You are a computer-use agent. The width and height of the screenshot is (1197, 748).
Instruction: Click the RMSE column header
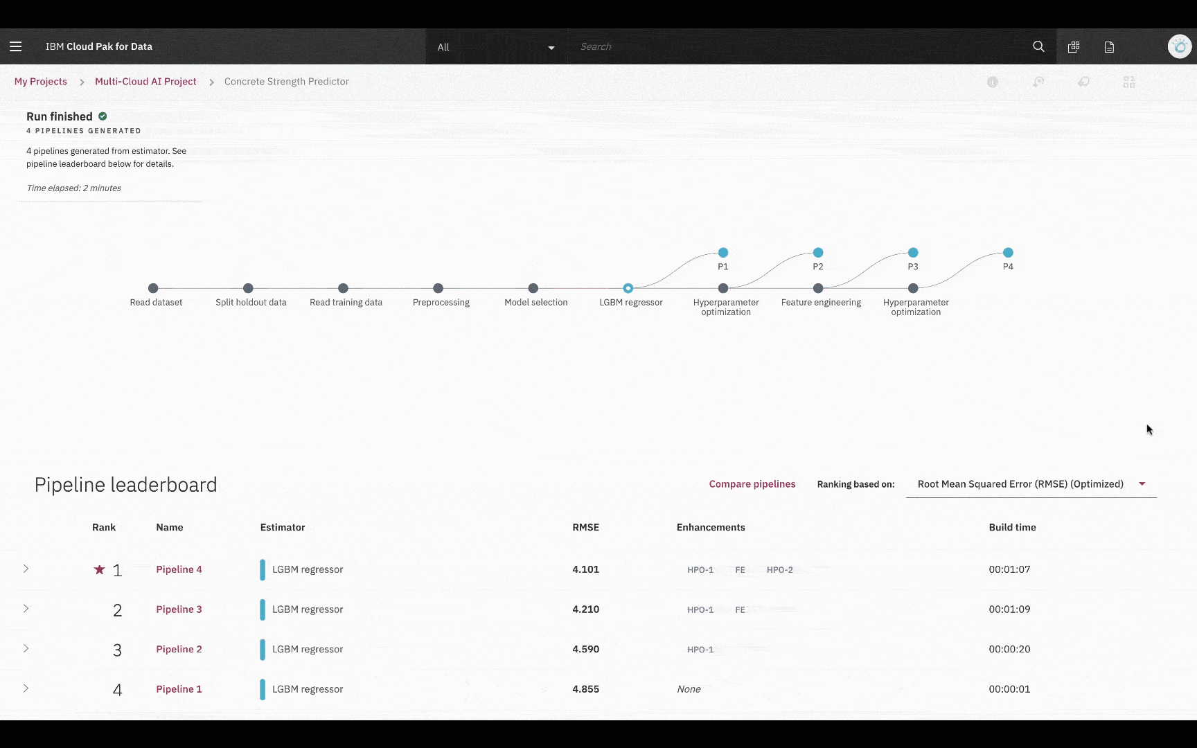point(585,527)
